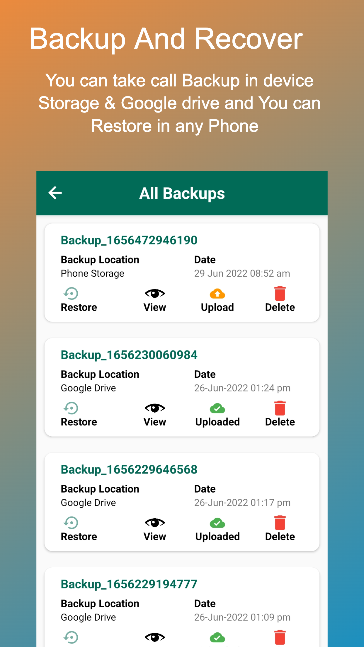The image size is (364, 647).
Task: Tap the All Backups header title
Action: point(182,193)
